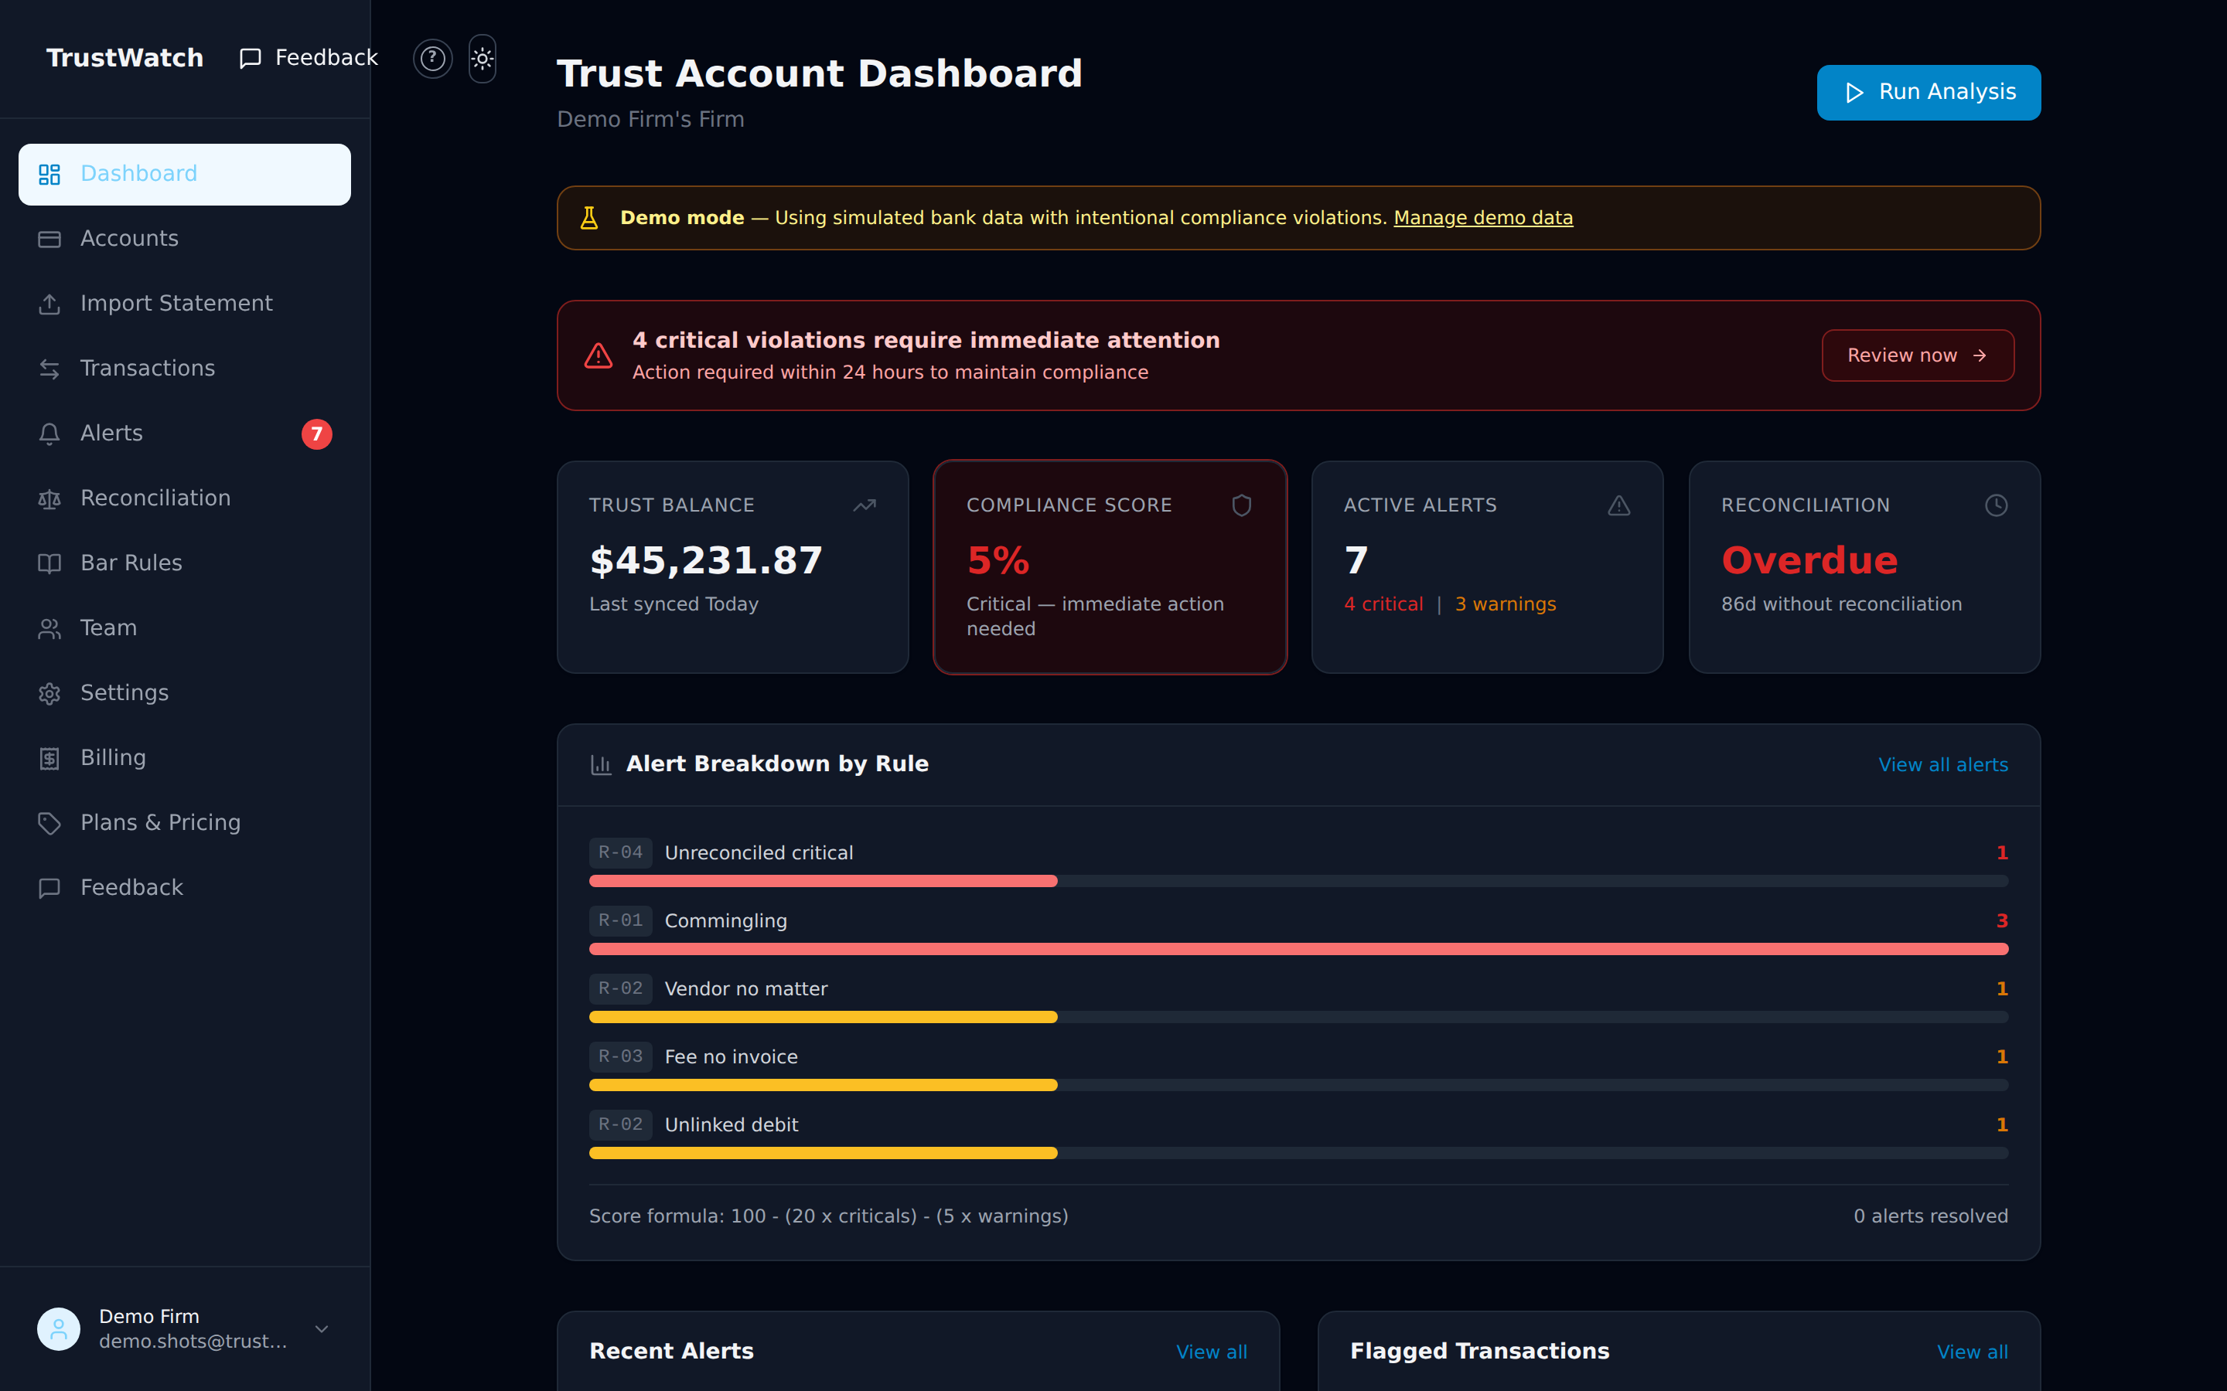Screen dimensions: 2227x1391
Task: Click the sidebar Feedback speech bubble icon
Action: tap(49, 888)
